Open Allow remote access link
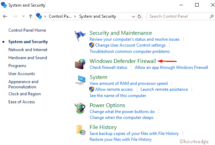 click(x=114, y=89)
